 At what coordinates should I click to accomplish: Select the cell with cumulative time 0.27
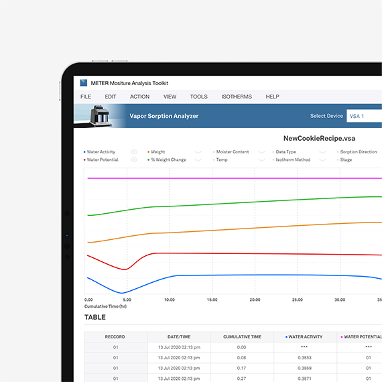pos(242,378)
